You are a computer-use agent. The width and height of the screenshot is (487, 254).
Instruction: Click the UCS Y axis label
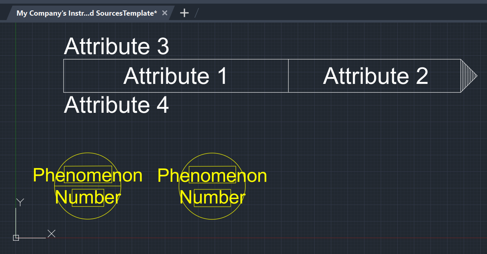pyautogui.click(x=20, y=202)
